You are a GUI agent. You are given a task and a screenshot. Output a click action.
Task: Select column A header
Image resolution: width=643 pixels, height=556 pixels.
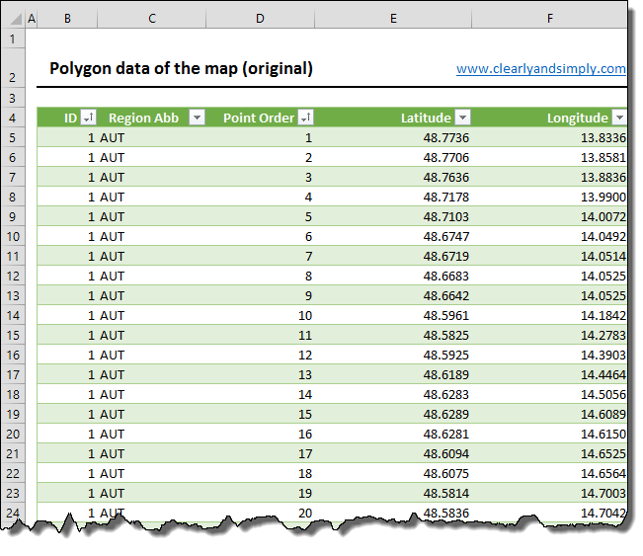[x=32, y=19]
